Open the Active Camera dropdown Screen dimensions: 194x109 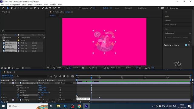[117, 68]
